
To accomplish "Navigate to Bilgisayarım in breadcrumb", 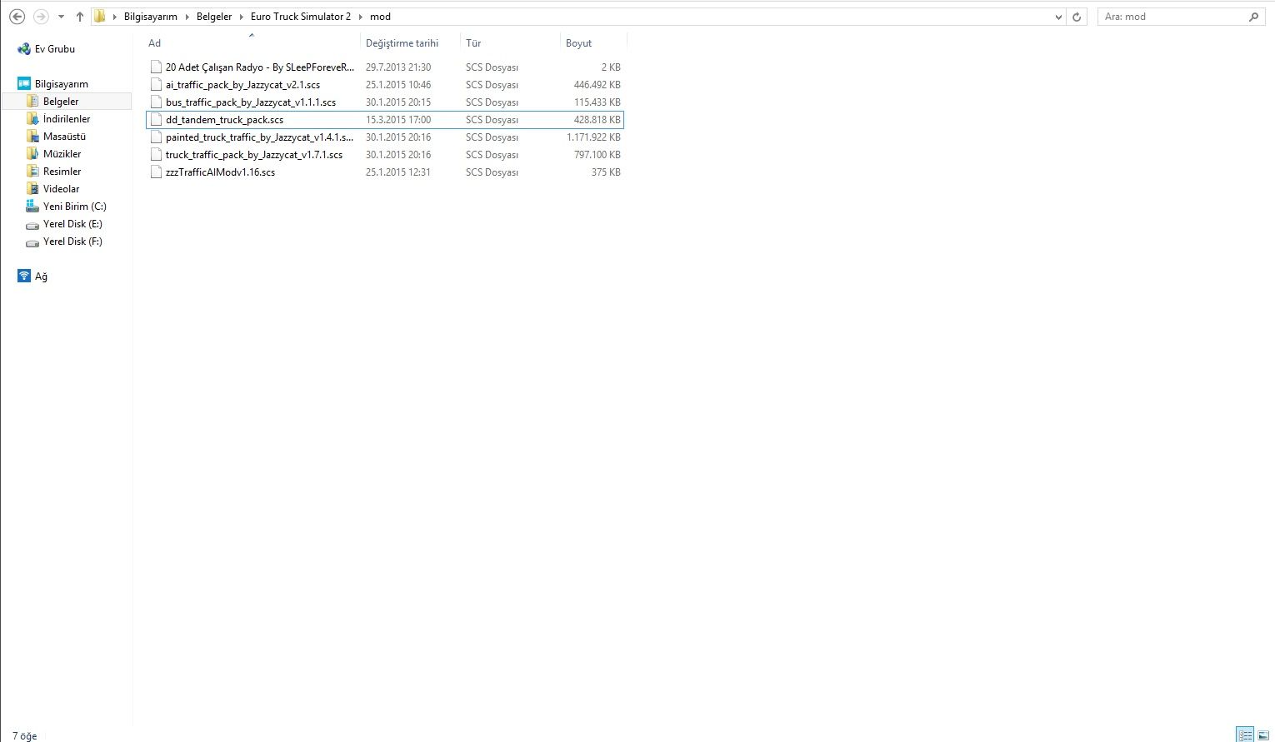I will pos(150,17).
